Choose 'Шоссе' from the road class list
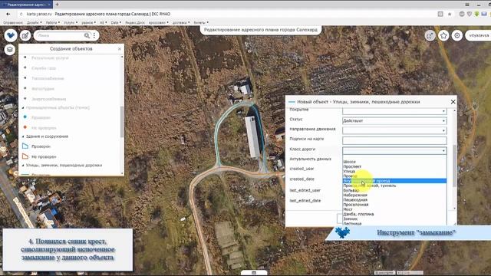 (350, 162)
